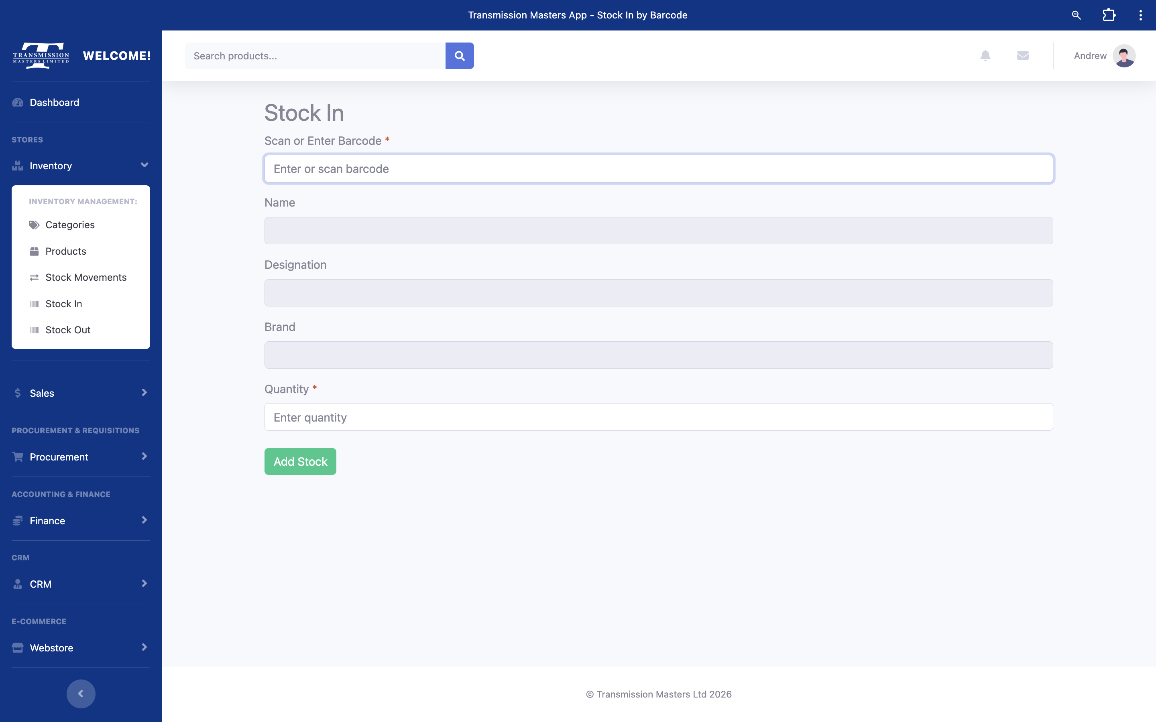Click the Products box icon
1156x722 pixels.
pos(34,251)
